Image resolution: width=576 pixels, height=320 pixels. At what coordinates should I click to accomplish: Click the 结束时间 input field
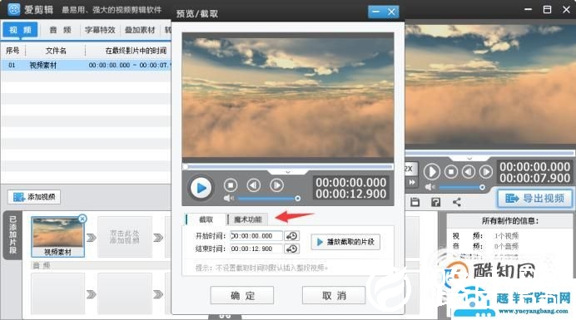pos(256,249)
